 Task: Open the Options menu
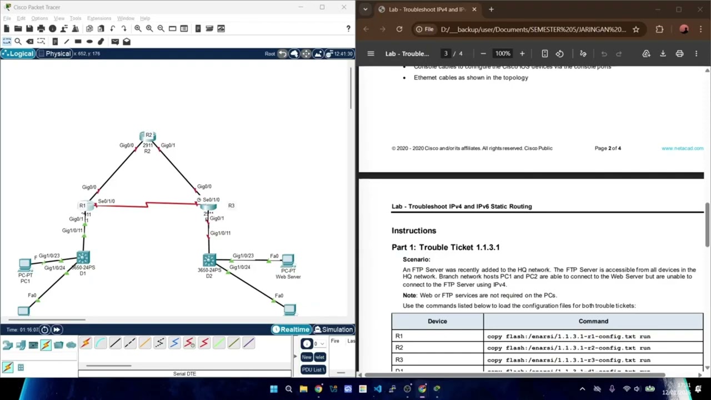(x=39, y=18)
